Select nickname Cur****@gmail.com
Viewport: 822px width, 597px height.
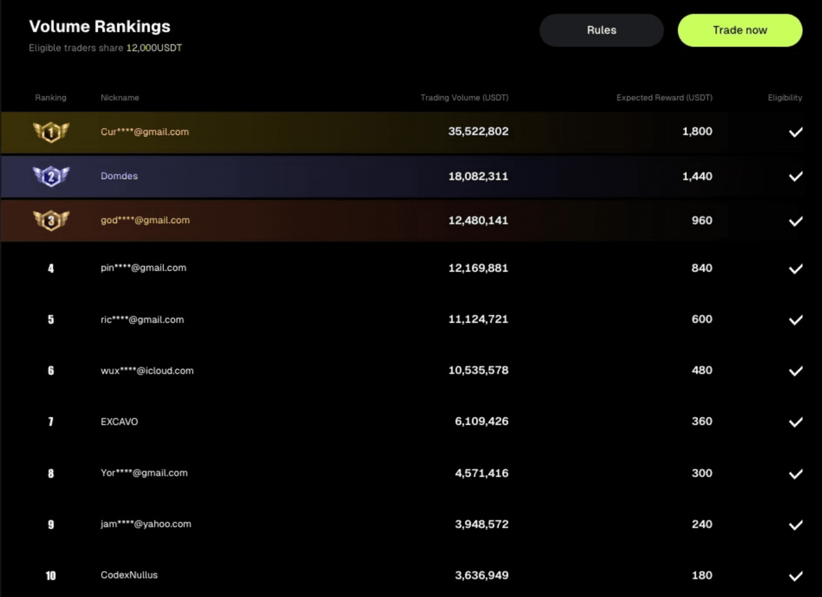(145, 131)
